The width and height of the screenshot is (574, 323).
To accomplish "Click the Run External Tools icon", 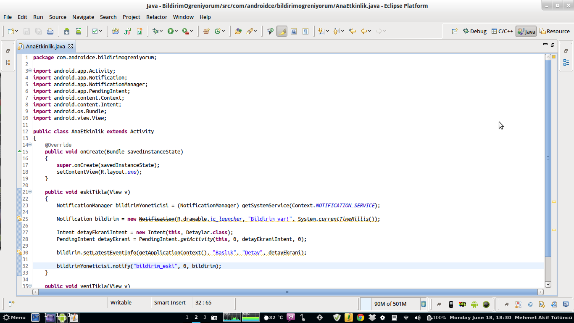I will tap(185, 31).
